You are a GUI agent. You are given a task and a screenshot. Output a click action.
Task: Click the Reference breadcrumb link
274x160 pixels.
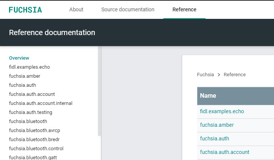pos(234,75)
